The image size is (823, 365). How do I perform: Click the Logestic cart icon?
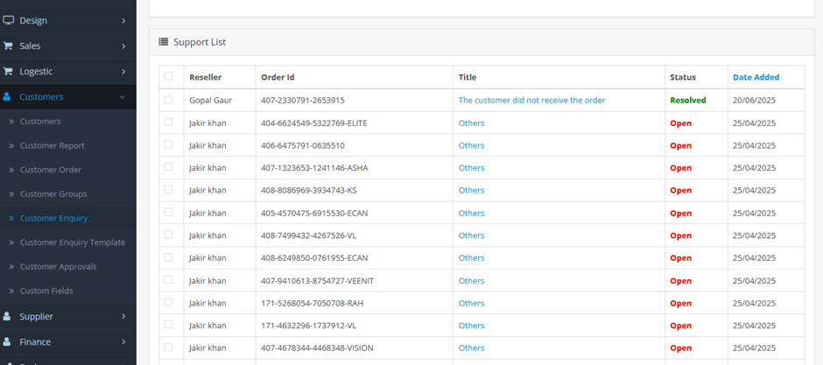(x=9, y=71)
